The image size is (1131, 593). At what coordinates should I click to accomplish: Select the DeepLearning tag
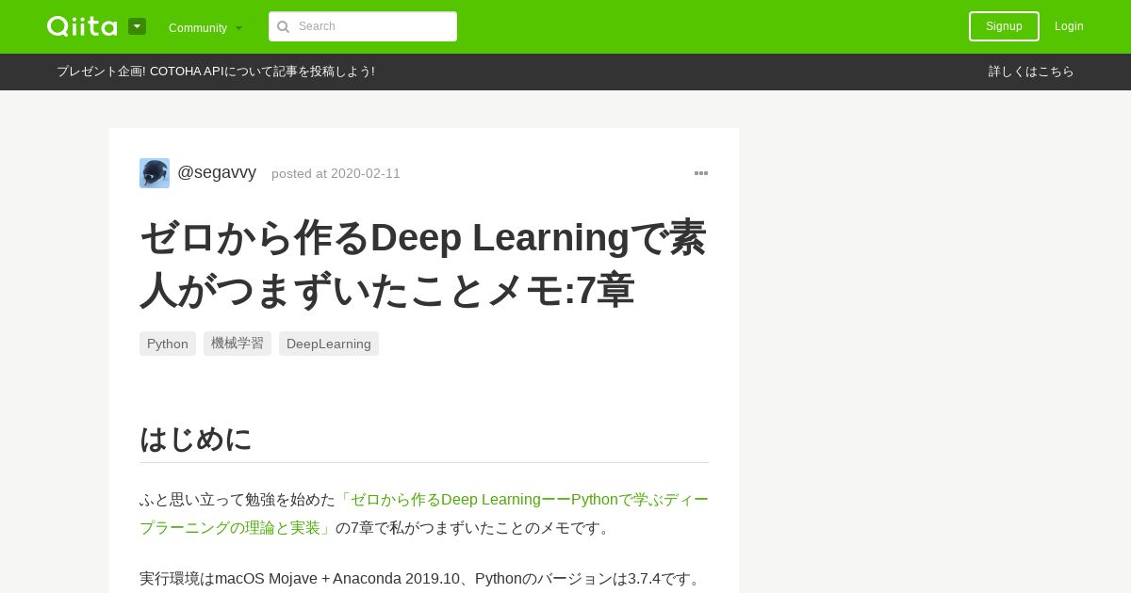coord(329,344)
